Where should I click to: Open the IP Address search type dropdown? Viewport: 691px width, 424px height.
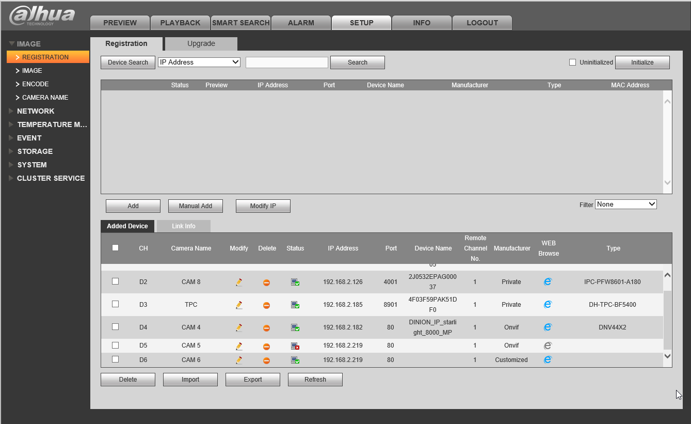point(199,62)
